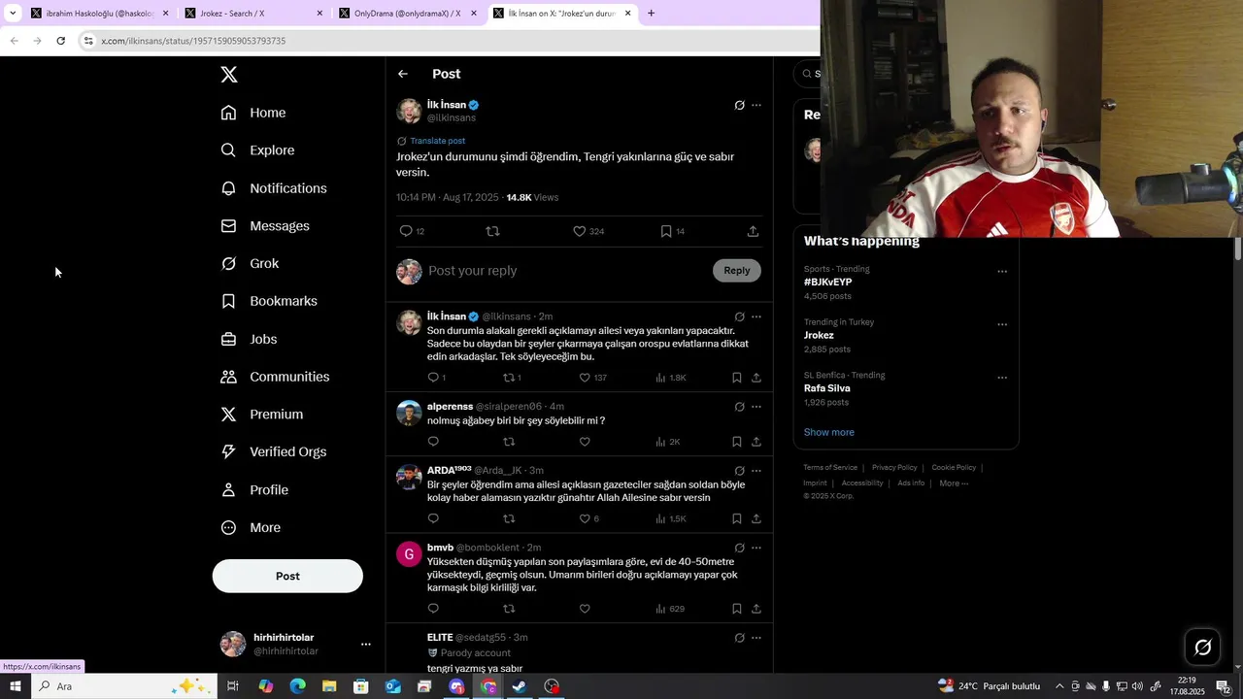This screenshot has width=1243, height=699.
Task: Like İlk İnsan's reply with 137 likes
Action: click(x=592, y=378)
